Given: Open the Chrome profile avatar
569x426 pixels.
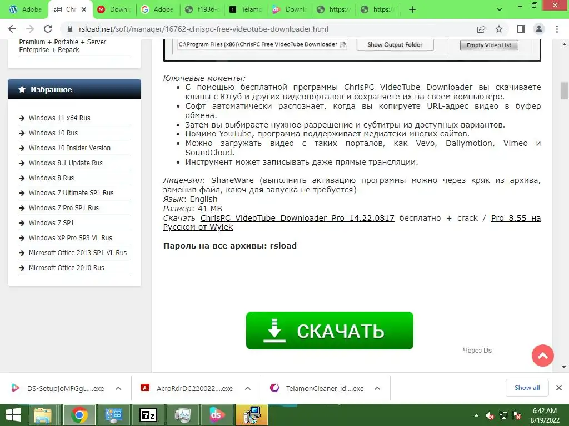Looking at the screenshot, I should (539, 29).
